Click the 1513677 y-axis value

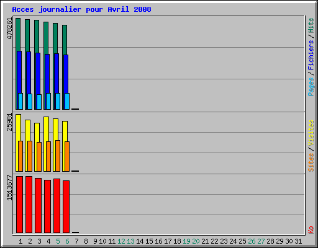pyautogui.click(x=9, y=188)
